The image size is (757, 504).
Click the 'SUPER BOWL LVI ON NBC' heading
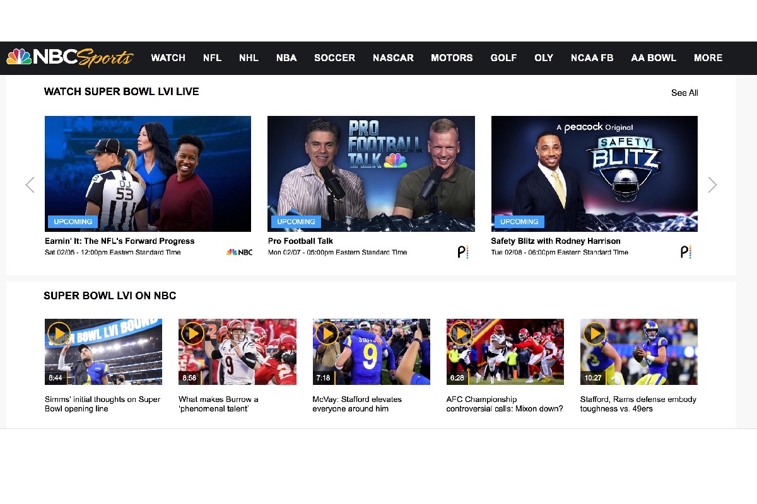coord(110,296)
